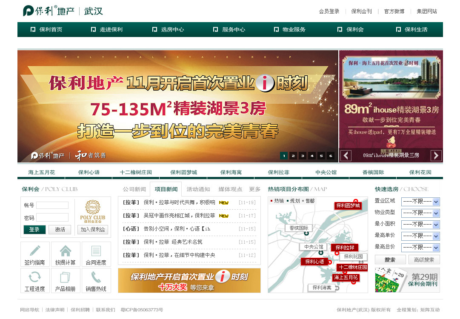Screen dimensions: 460x319
Task: Open 物业服务 navigation item
Action: (289, 30)
